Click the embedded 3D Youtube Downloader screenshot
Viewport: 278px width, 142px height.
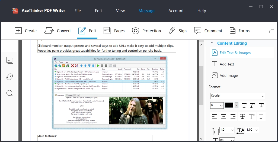click(110, 93)
